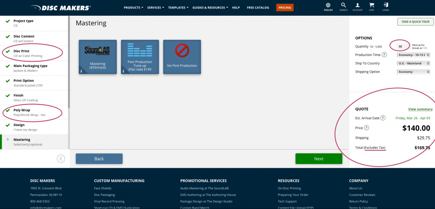Choose Post Production Tune-up tile
Image resolution: width=435 pixels, height=209 pixels.
point(140,57)
